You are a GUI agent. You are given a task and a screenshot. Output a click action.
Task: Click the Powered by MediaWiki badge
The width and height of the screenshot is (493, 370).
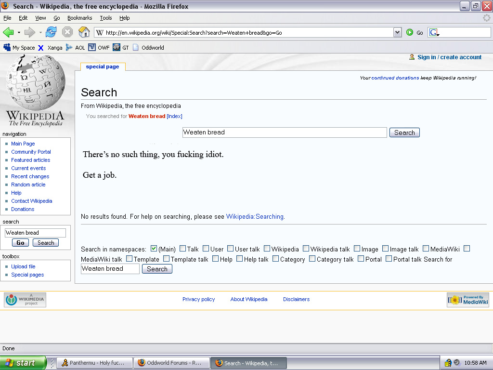tap(467, 300)
